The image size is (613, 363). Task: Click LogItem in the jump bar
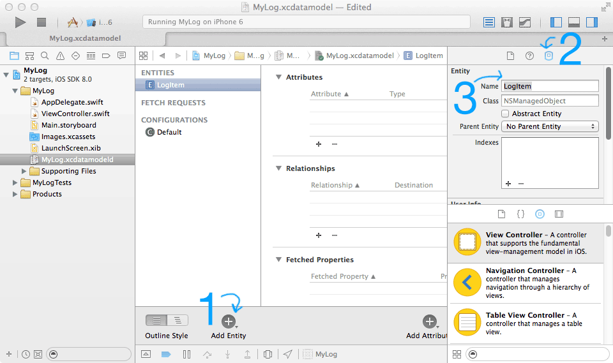pos(423,56)
